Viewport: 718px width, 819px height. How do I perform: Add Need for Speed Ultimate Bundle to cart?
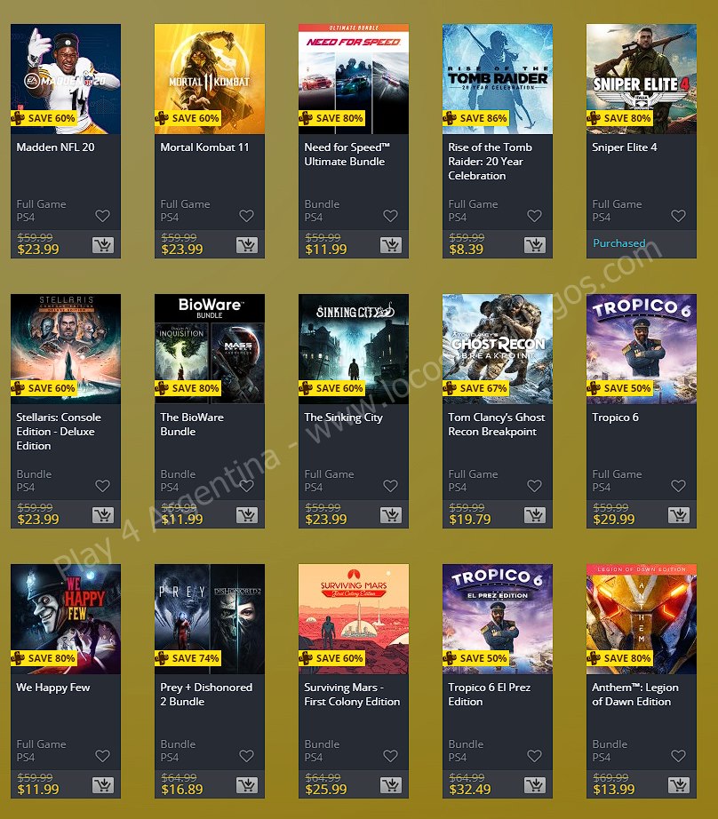pyautogui.click(x=391, y=245)
